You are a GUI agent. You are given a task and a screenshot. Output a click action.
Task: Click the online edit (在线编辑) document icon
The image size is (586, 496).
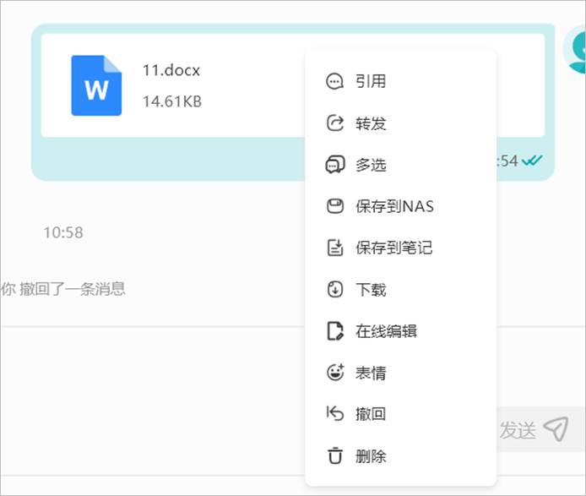click(335, 331)
